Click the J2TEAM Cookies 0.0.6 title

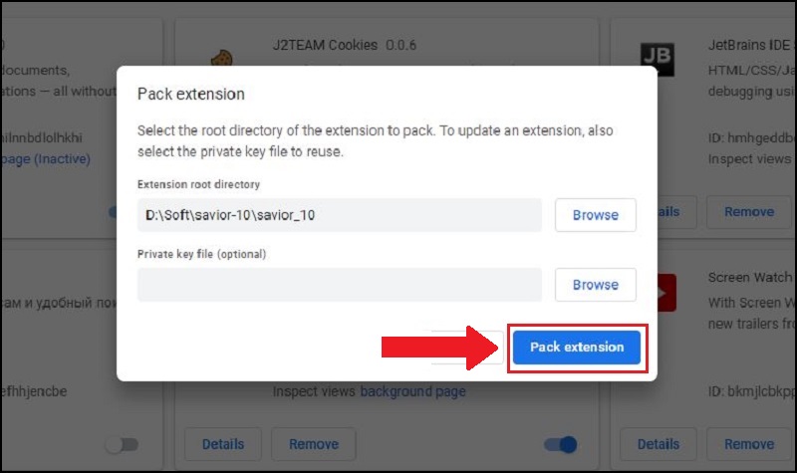click(x=344, y=45)
